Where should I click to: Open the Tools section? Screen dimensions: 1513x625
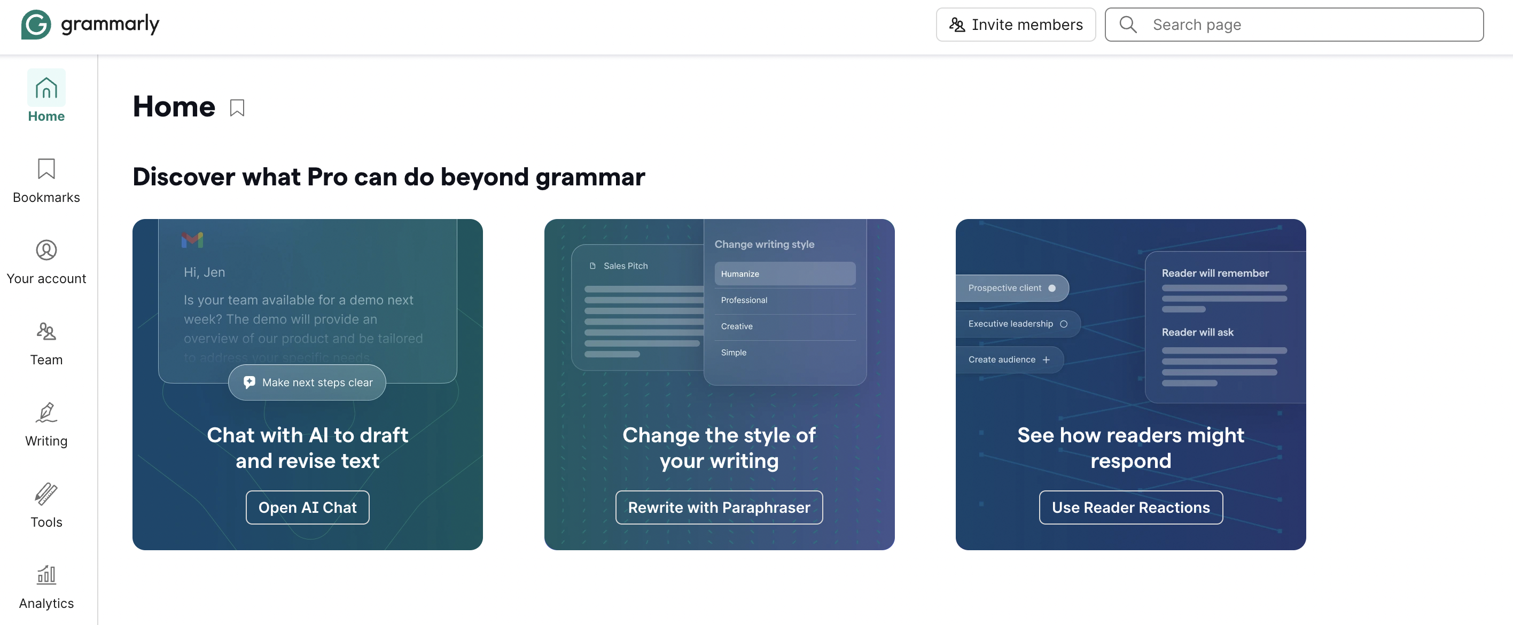pyautogui.click(x=46, y=505)
